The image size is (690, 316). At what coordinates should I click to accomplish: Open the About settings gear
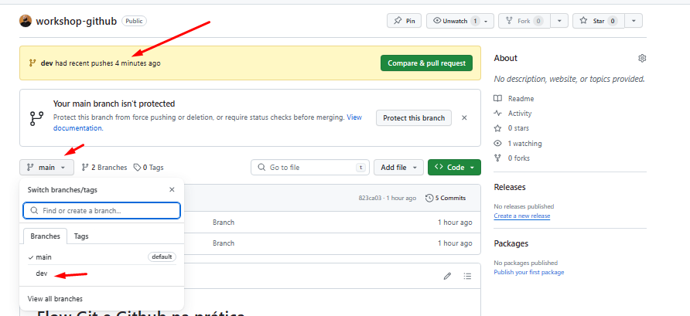click(642, 59)
